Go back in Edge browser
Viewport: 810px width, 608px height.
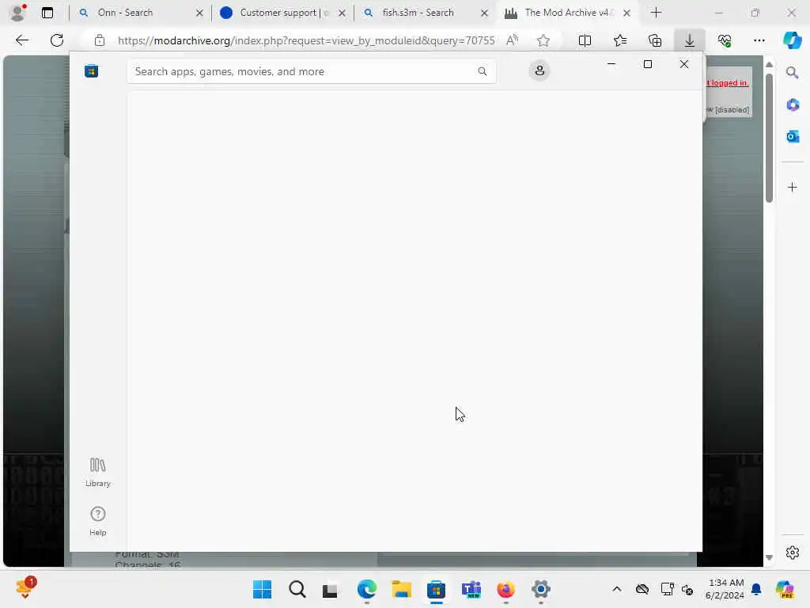point(21,40)
